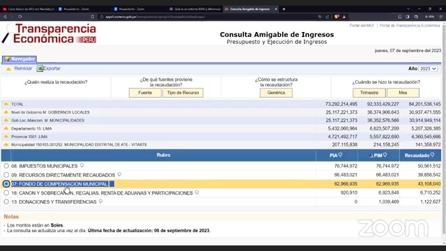The width and height of the screenshot is (446, 251).
Task: Click the up arrow on the Nivel de Gobierno row
Action: point(6,112)
